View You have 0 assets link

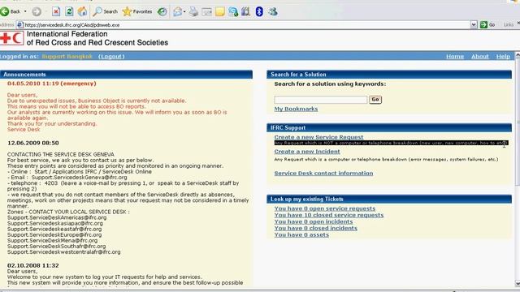[x=301, y=234]
